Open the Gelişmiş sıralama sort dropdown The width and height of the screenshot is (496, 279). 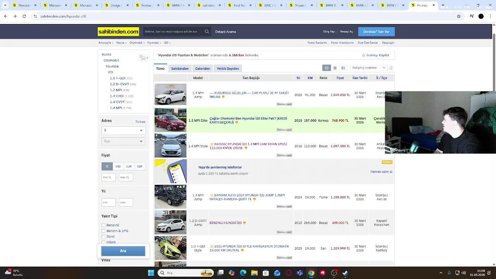[368, 68]
